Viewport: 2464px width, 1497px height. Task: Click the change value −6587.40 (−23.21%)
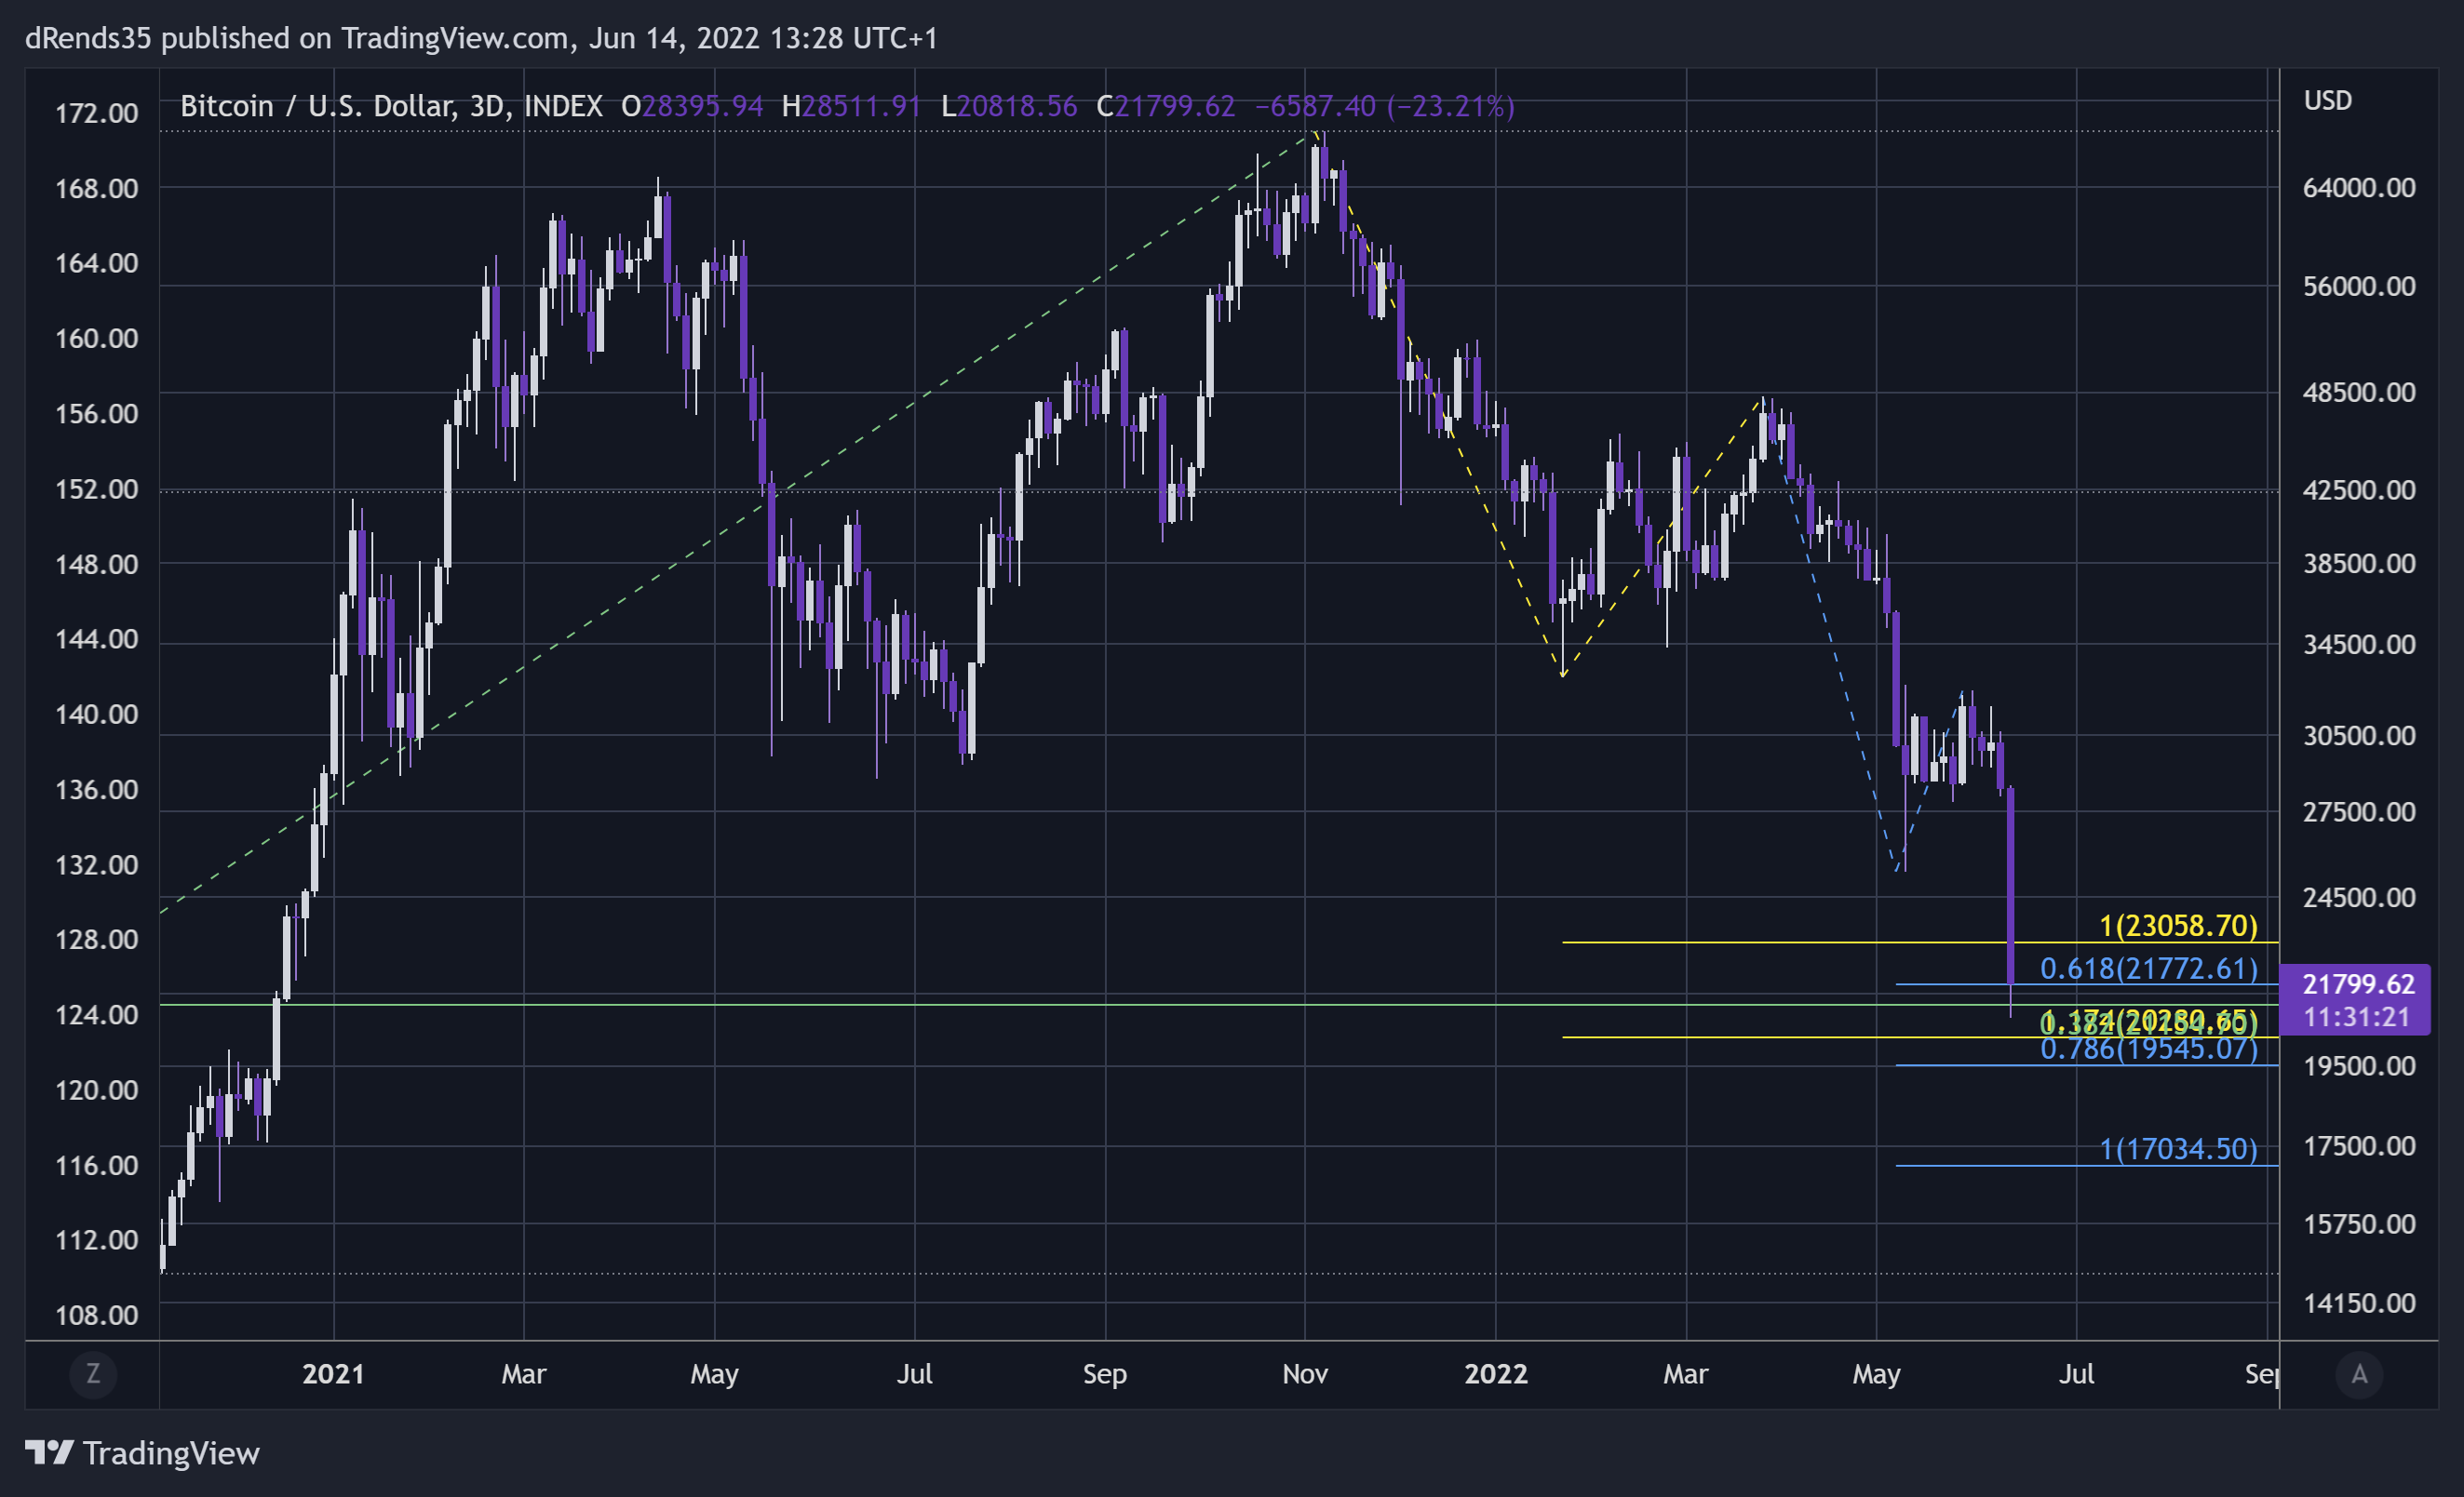click(x=1384, y=106)
